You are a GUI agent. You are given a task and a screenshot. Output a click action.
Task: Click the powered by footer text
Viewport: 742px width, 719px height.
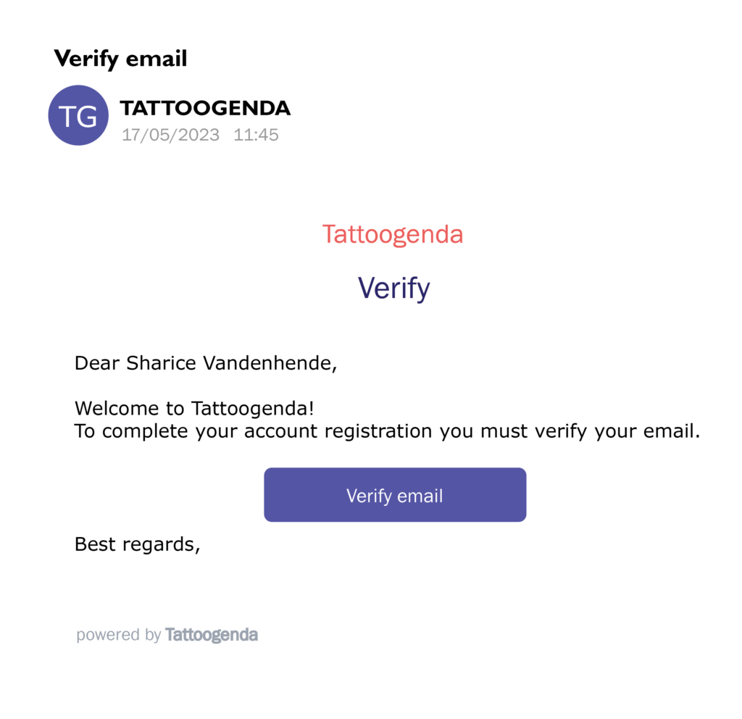pos(119,635)
